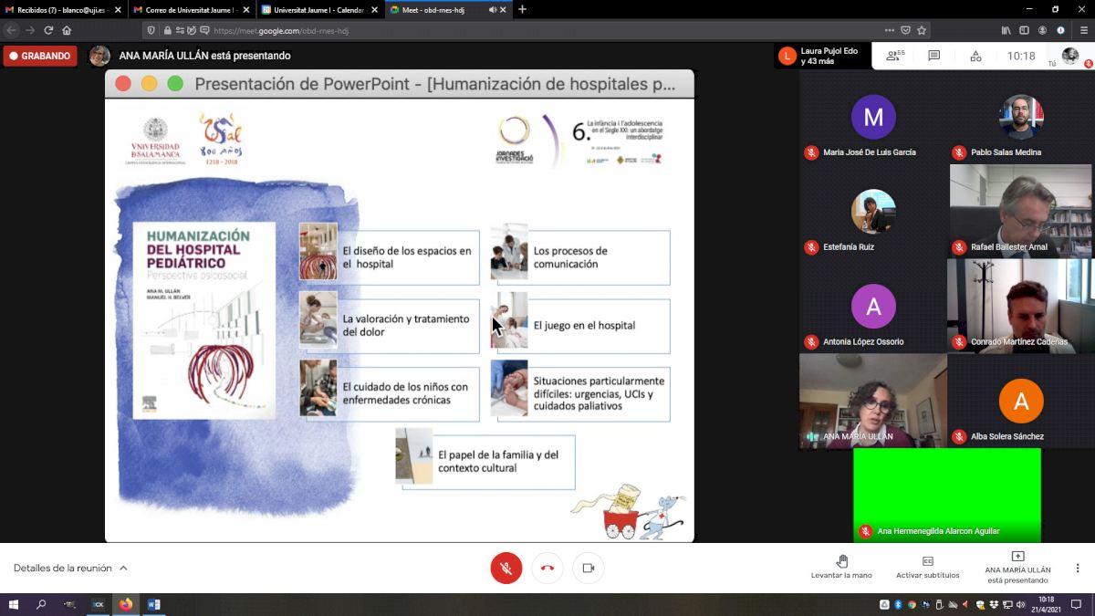This screenshot has width=1095, height=616.
Task: Open the Firefox hamburger menu
Action: pos(1083,30)
